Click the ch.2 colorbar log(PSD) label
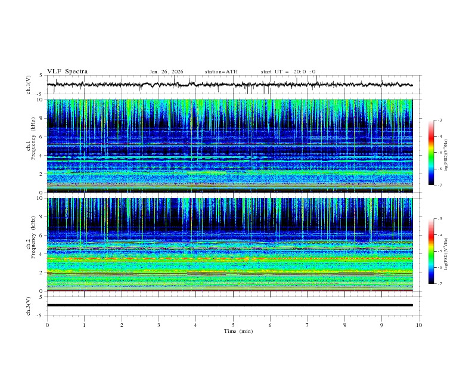 click(446, 254)
